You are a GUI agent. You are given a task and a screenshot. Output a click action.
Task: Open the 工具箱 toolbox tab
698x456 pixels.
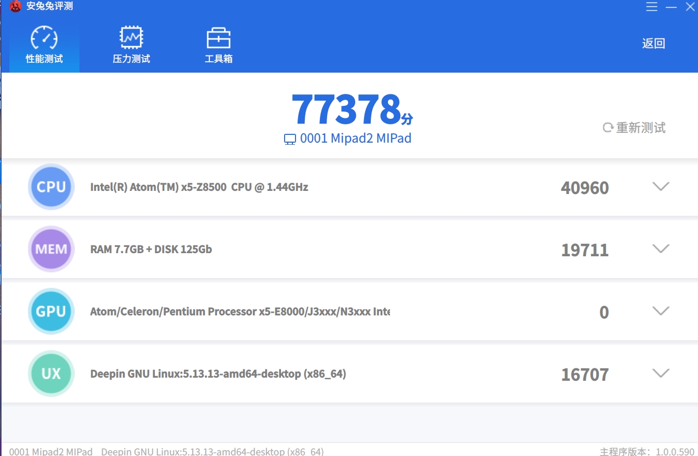[x=219, y=46]
